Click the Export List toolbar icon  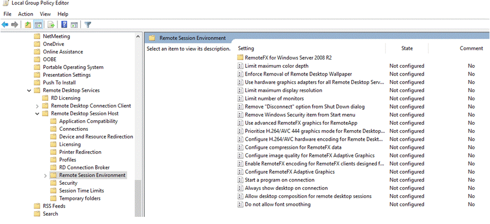click(51, 25)
